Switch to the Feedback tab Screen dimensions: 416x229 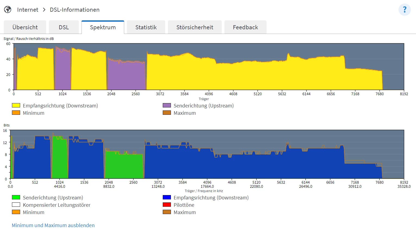[x=245, y=27]
